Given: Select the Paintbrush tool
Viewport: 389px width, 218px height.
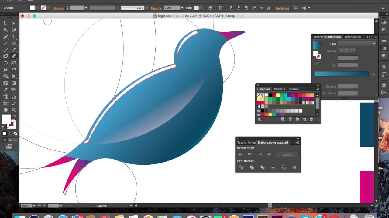Looking at the screenshot, I should (6, 50).
